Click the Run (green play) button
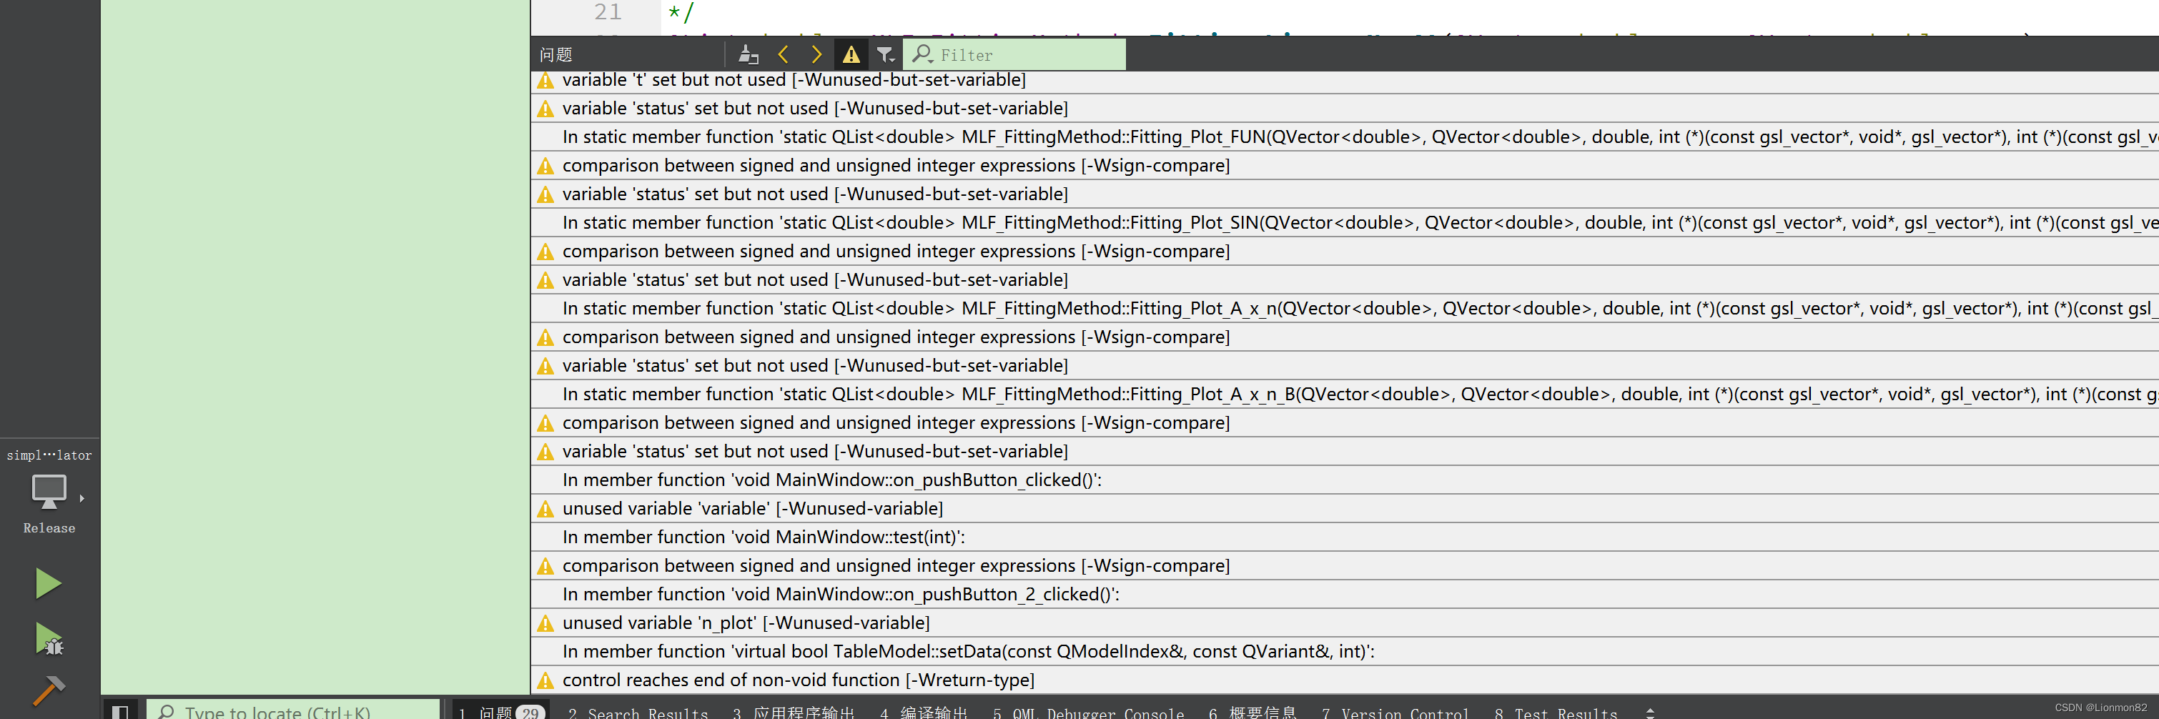The image size is (2159, 719). coord(49,583)
